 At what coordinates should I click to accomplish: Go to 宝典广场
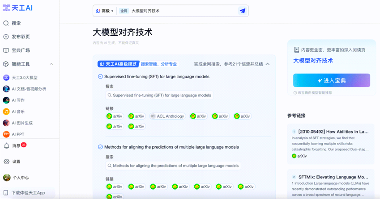point(17,50)
